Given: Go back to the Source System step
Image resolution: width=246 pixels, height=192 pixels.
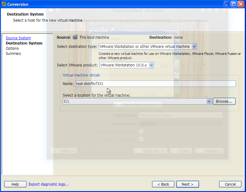Looking at the screenshot, I should tap(18, 38).
